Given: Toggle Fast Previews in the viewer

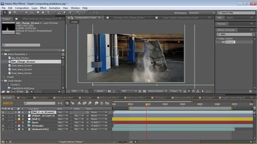Looking at the screenshot, I should click(x=189, y=91).
